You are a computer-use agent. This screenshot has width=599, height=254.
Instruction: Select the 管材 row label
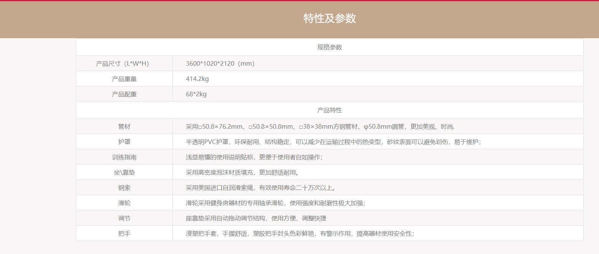click(124, 126)
